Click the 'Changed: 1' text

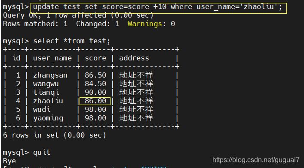pyautogui.click(x=98, y=24)
